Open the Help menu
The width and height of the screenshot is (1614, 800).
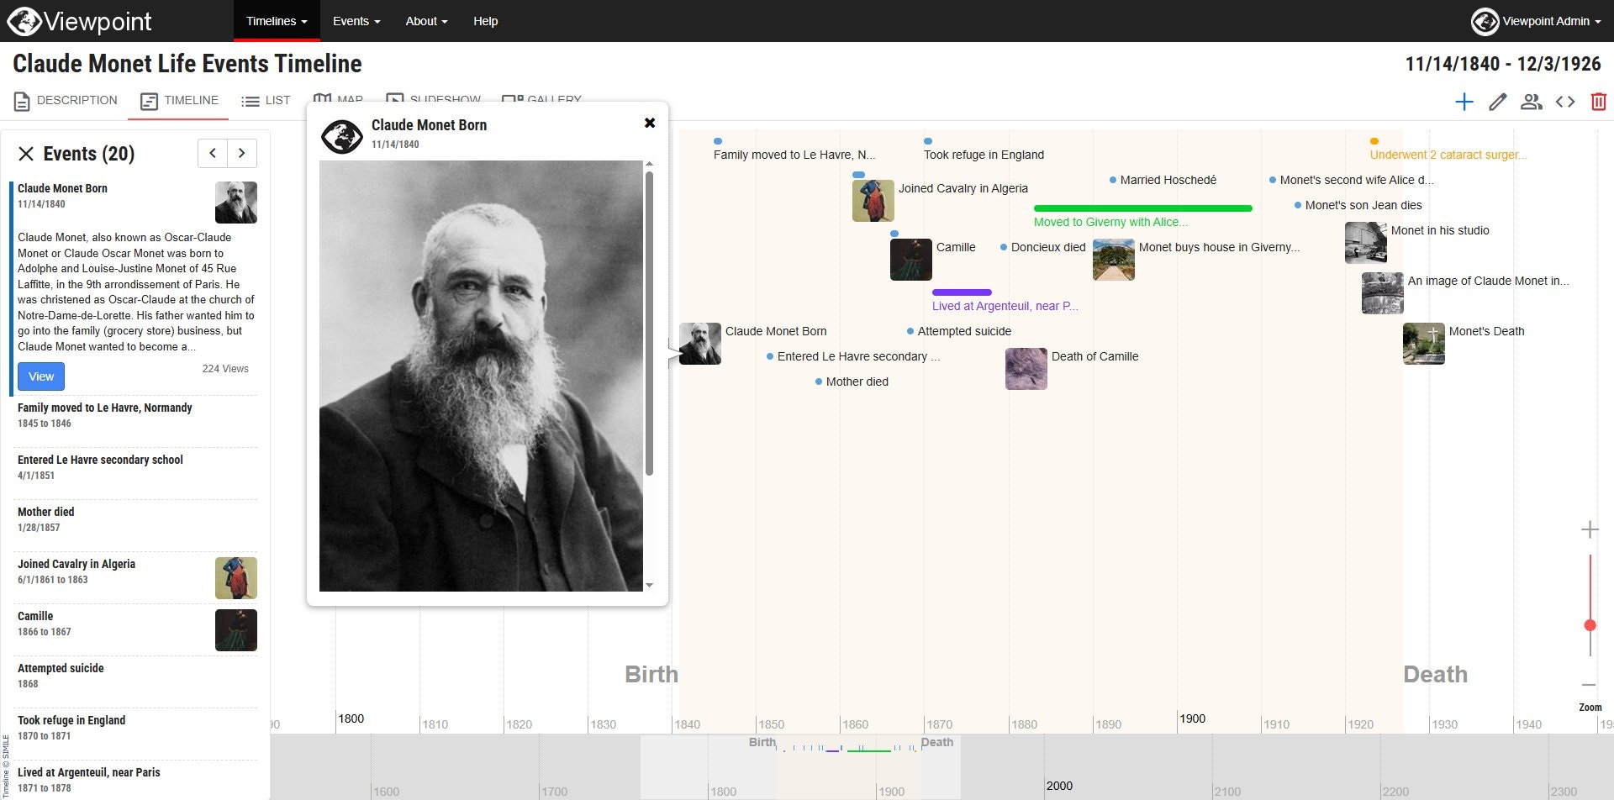[485, 21]
